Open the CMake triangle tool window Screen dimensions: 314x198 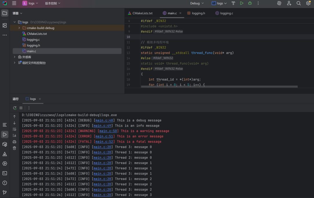pyautogui.click(x=5, y=154)
